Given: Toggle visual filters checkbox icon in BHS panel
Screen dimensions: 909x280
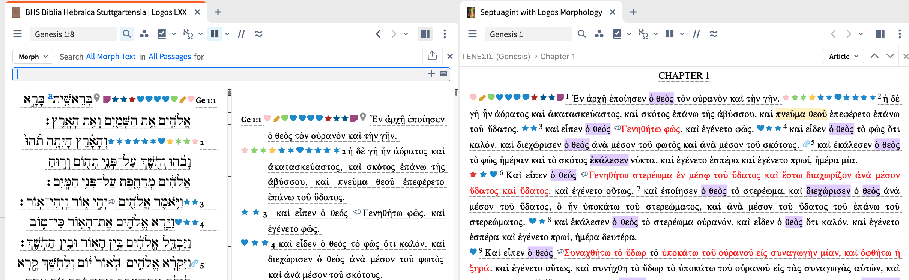Looking at the screenshot, I should click(x=162, y=34).
